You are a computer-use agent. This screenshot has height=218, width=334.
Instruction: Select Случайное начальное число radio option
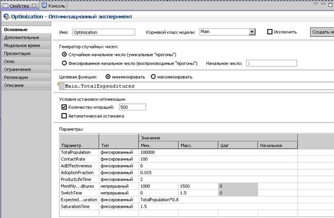coord(64,54)
